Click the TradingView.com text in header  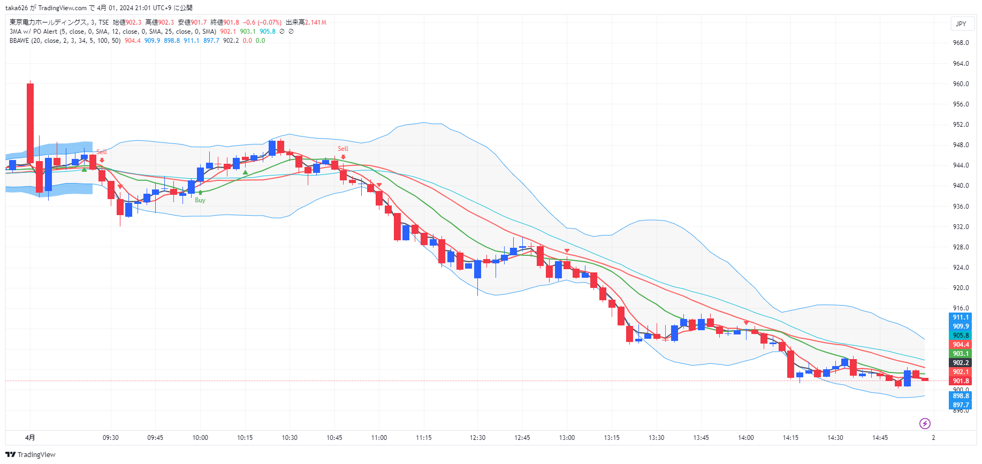tap(62, 8)
